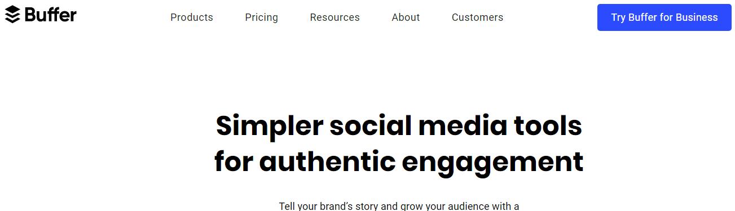Go to the Pricing page
This screenshot has width=735, height=211.
(x=261, y=17)
